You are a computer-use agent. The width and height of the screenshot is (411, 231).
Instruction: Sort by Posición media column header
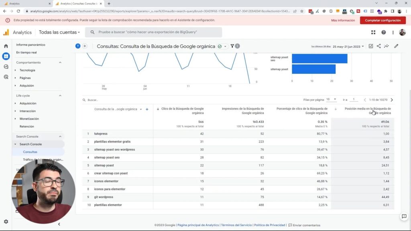point(368,111)
